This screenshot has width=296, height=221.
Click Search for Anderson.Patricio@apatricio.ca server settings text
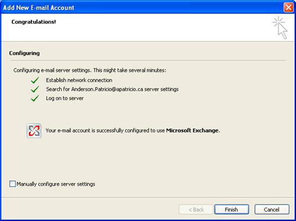coord(112,89)
